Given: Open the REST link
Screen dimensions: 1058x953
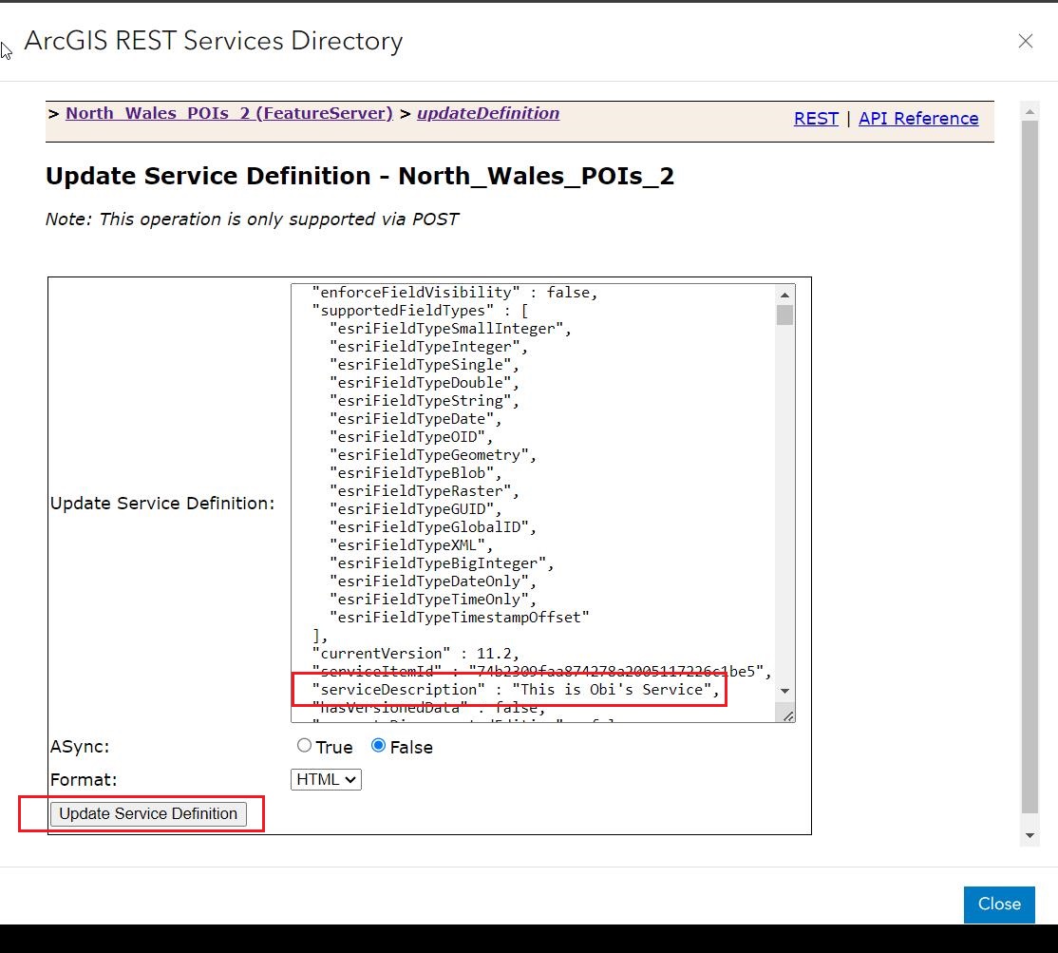Looking at the screenshot, I should (816, 118).
